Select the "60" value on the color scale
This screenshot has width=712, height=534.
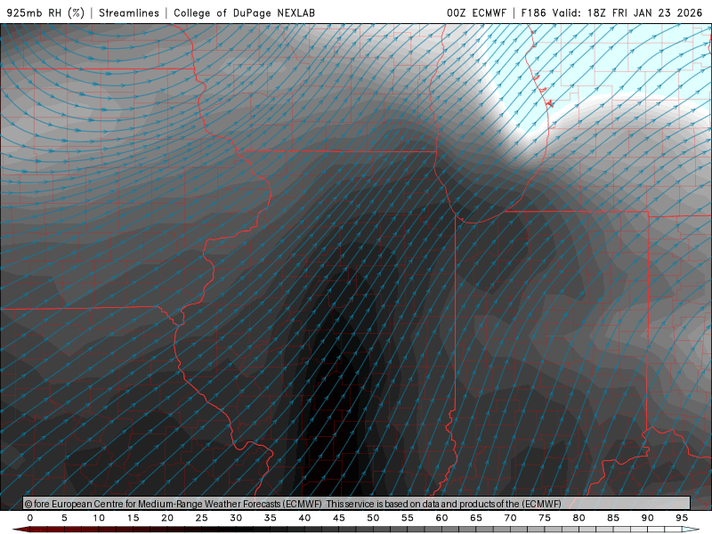(441, 518)
